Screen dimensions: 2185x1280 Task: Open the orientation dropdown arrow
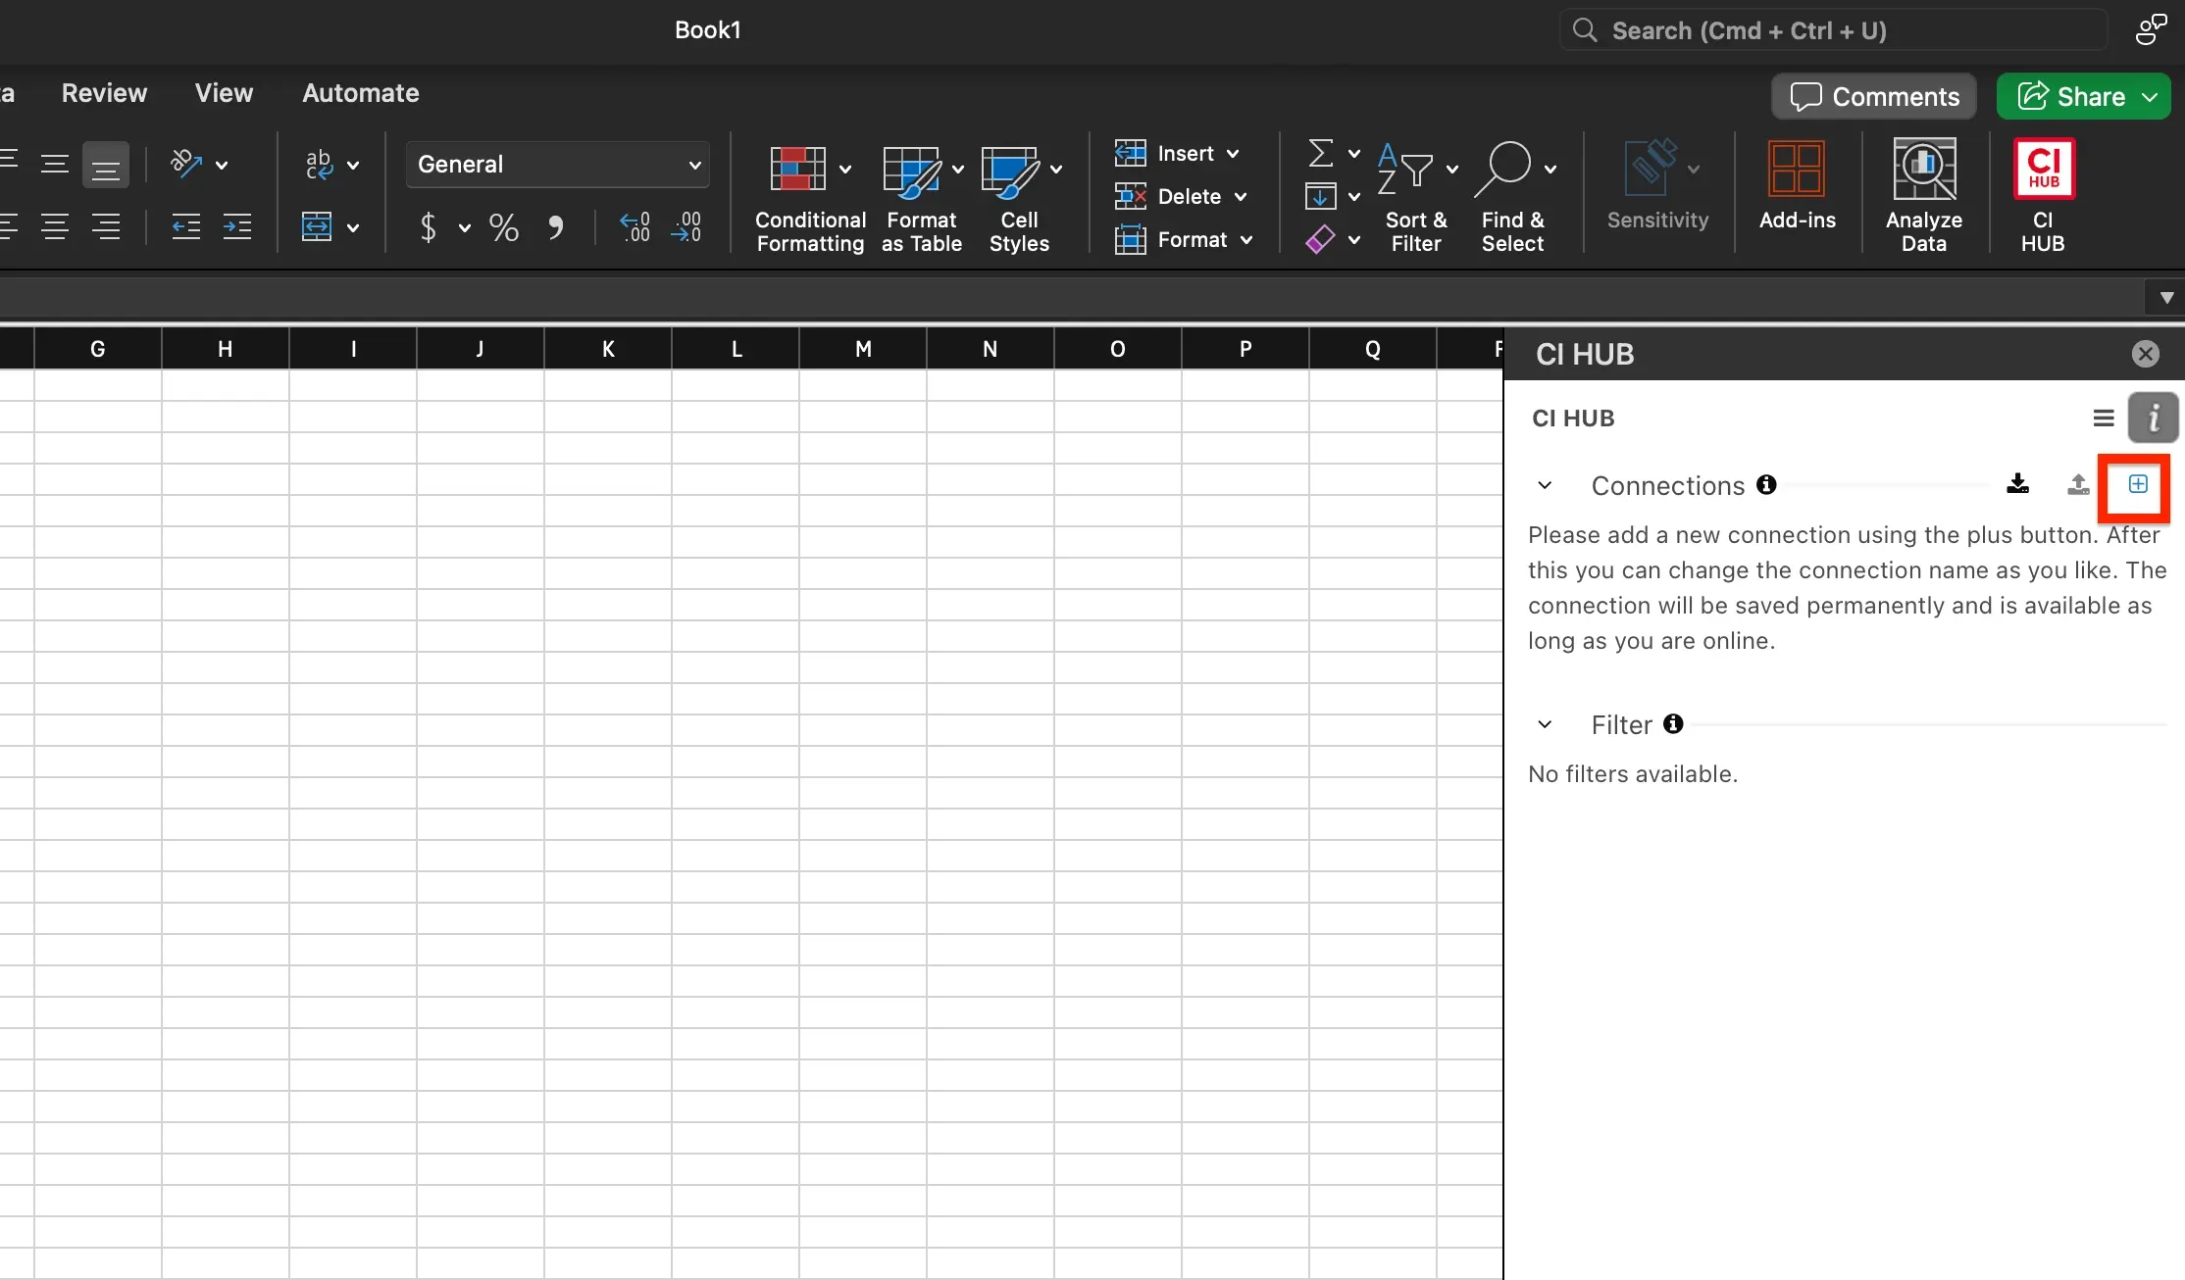point(222,165)
